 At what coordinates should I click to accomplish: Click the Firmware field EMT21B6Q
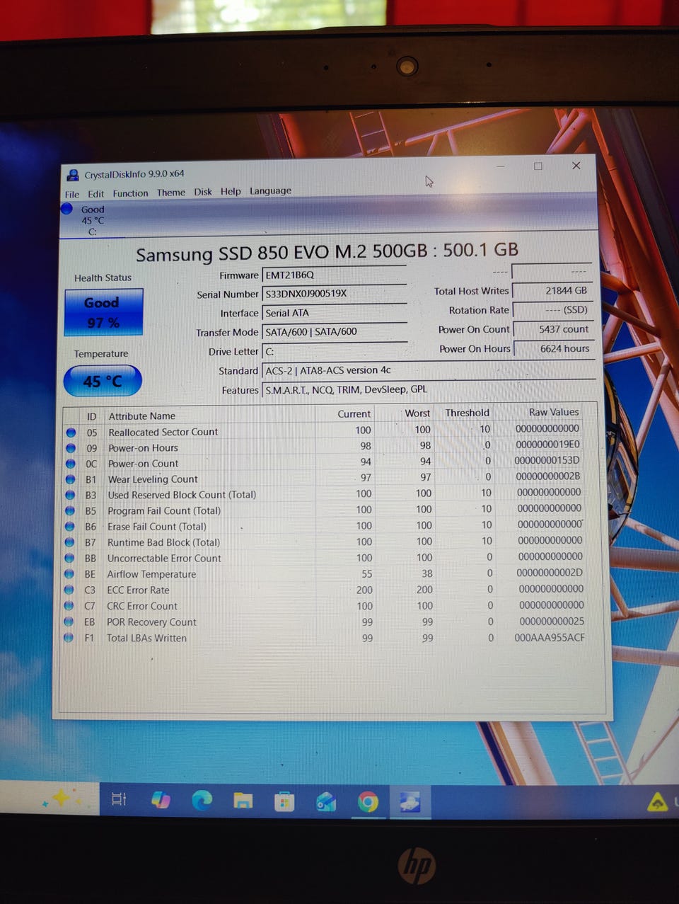point(334,275)
